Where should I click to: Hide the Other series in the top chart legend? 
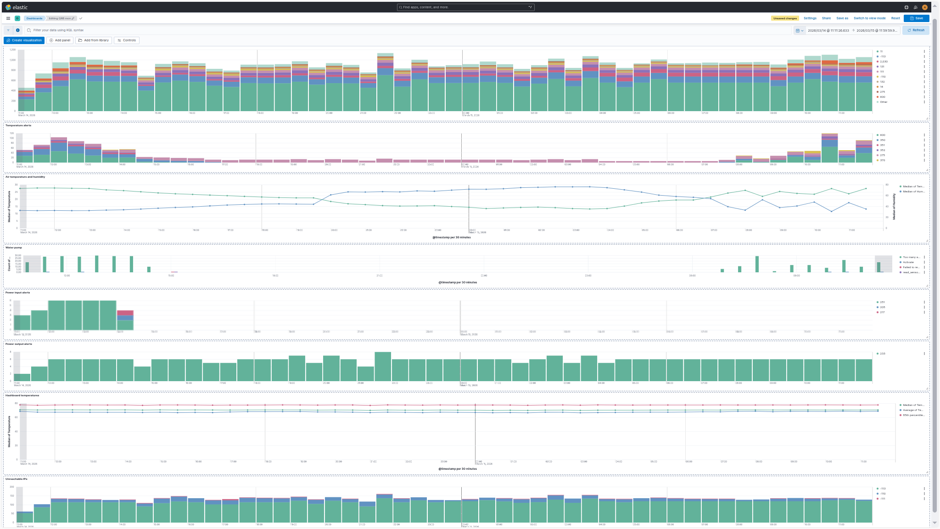[884, 102]
